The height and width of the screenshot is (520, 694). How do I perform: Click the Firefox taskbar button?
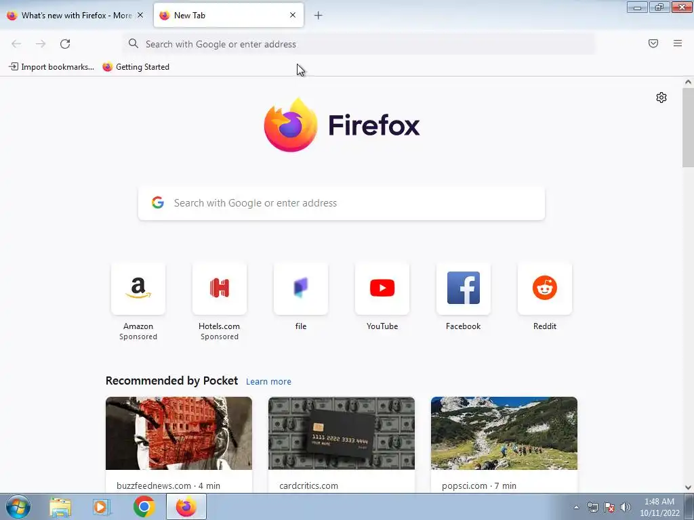186,506
